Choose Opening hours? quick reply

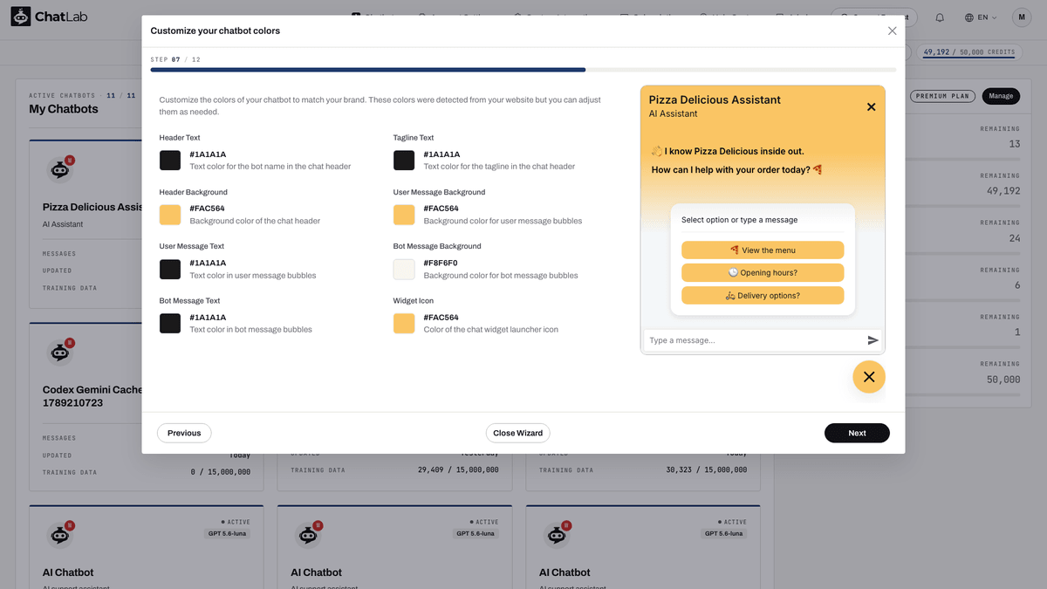click(x=763, y=273)
